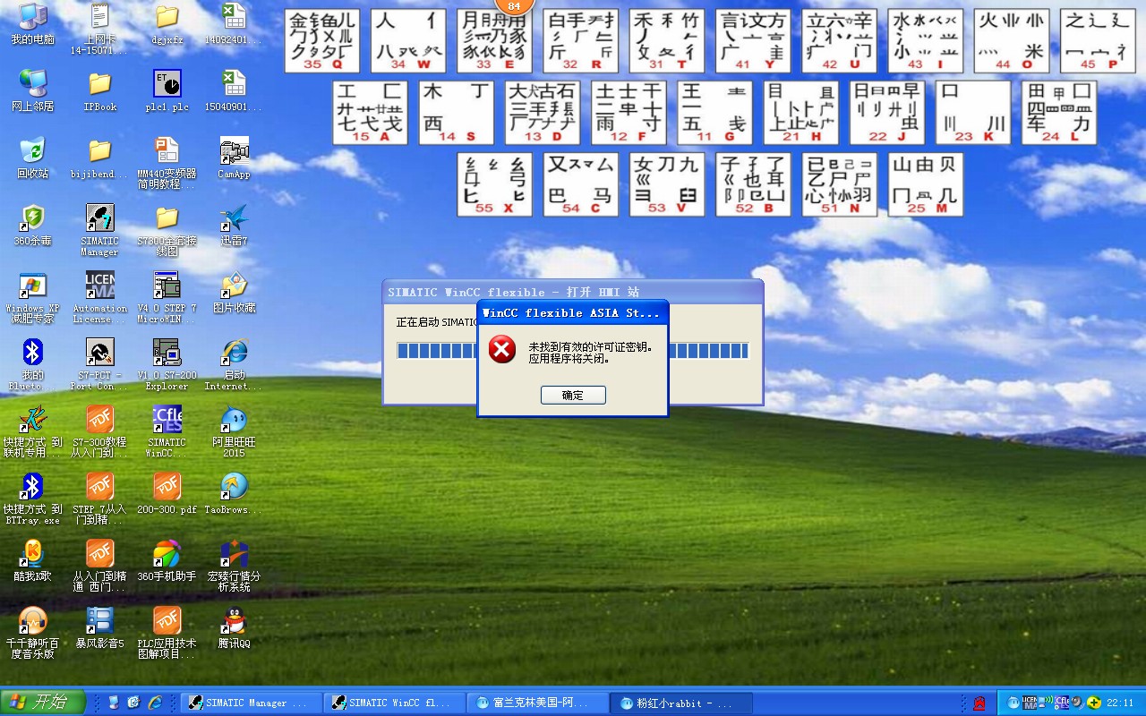Open the bijibend folder
The height and width of the screenshot is (716, 1146).
click(99, 158)
